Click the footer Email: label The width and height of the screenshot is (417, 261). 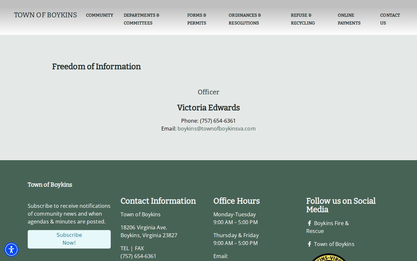click(x=221, y=256)
